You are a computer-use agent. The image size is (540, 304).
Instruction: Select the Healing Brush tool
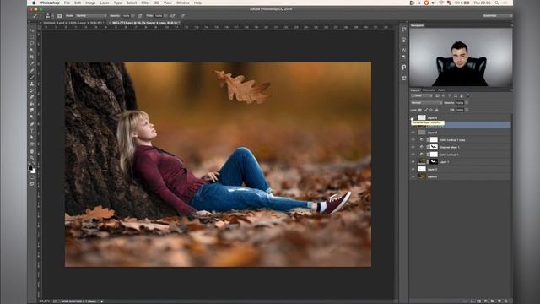tap(32, 70)
